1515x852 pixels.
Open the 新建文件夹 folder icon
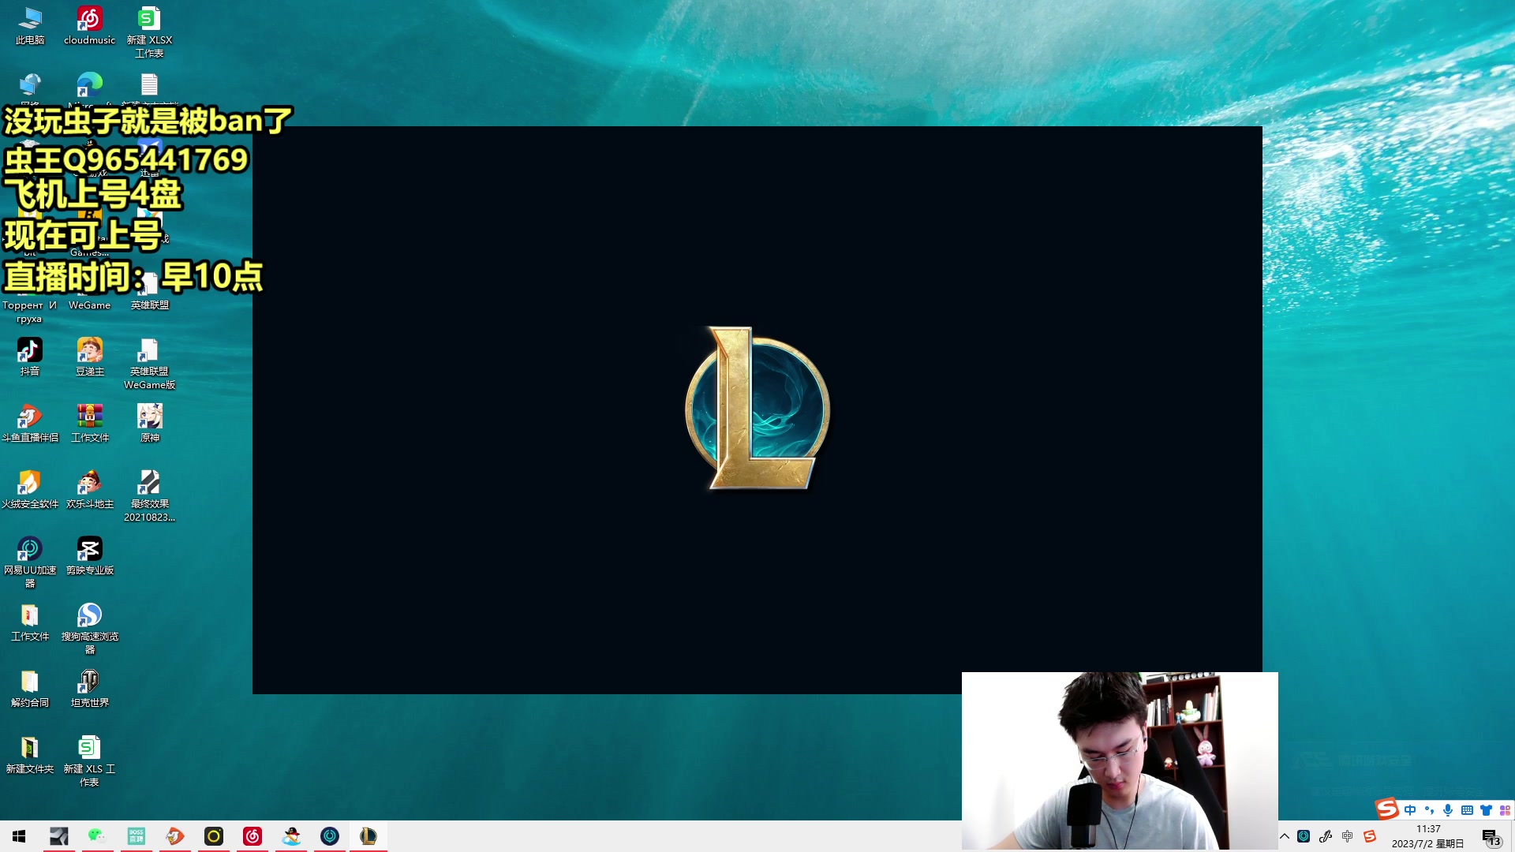[x=30, y=754]
